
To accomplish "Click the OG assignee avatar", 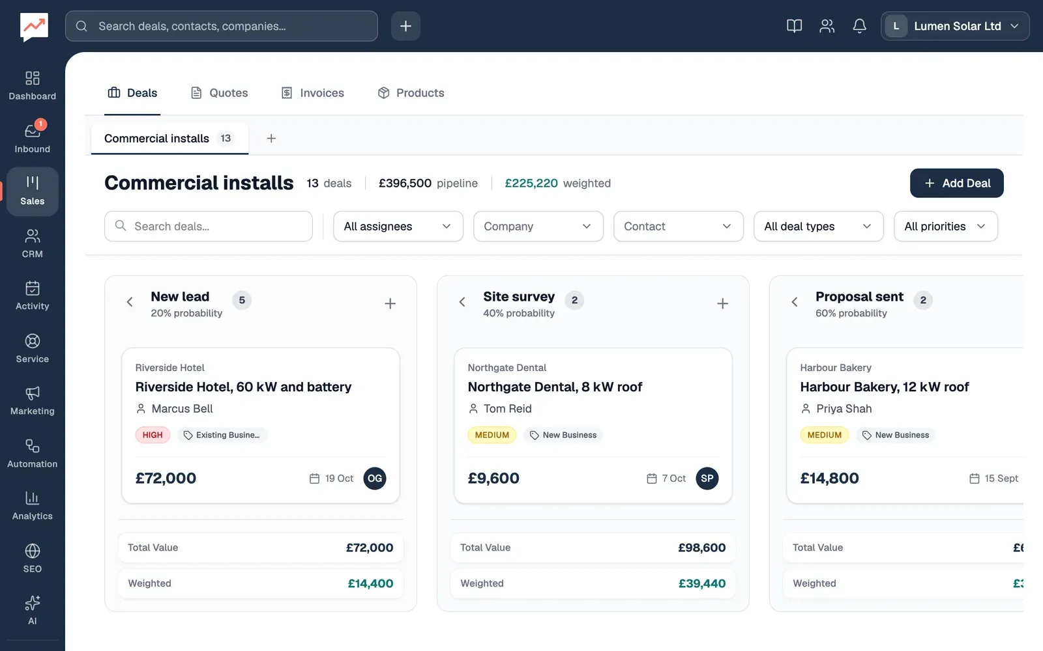I will (x=375, y=478).
